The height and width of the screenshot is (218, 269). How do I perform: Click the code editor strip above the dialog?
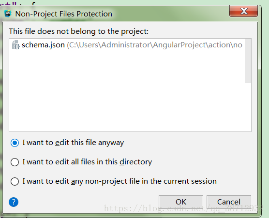[x=134, y=2]
